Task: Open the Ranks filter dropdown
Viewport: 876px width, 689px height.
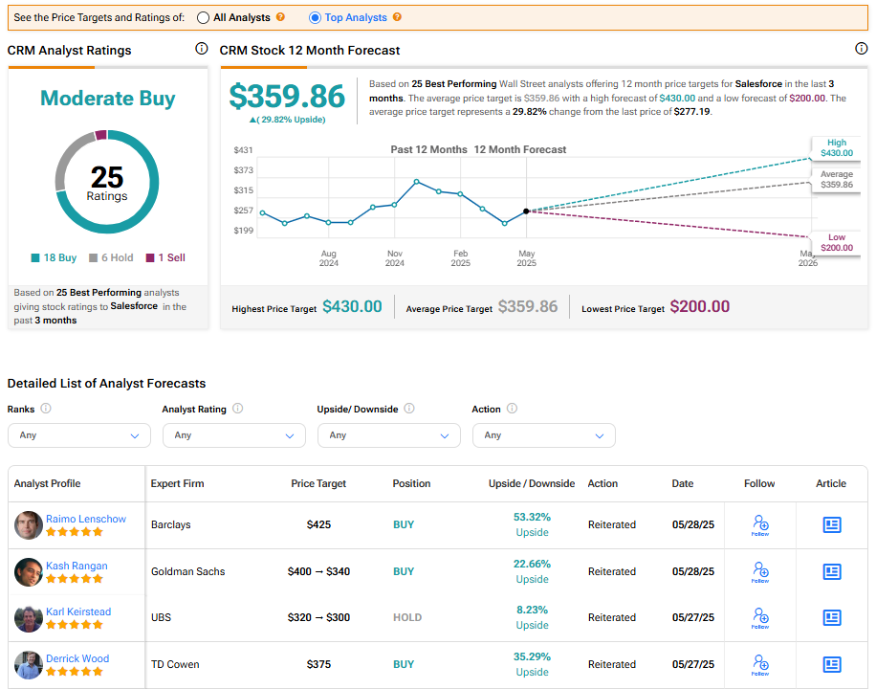Action: point(79,435)
